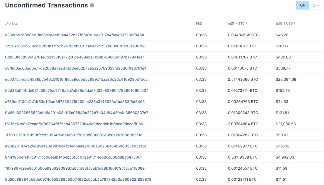Open transaction hash starting with 1979897c9ee9
This screenshot has width=324, height=185.
click(x=75, y=168)
